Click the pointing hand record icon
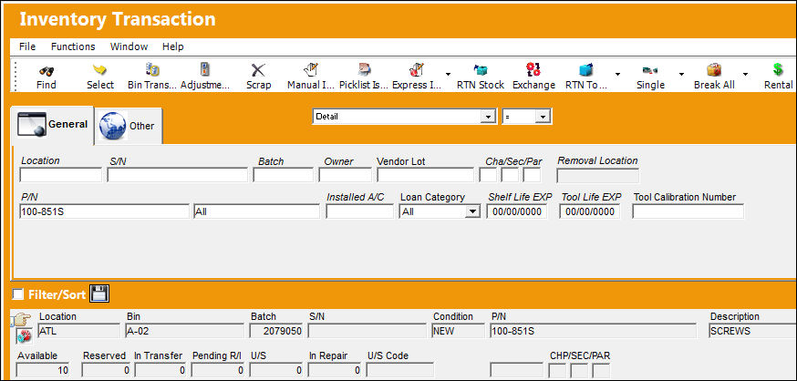The width and height of the screenshot is (797, 381). [20, 320]
